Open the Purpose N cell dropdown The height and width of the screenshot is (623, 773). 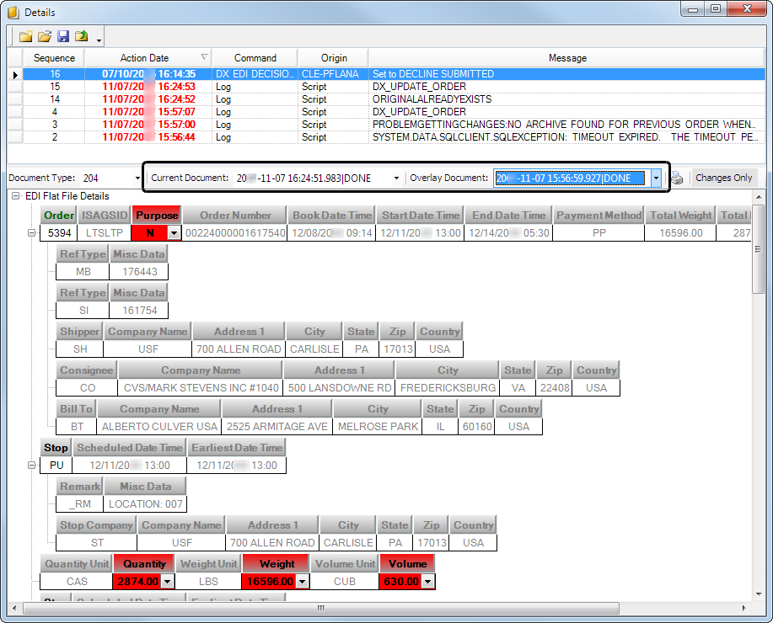174,233
